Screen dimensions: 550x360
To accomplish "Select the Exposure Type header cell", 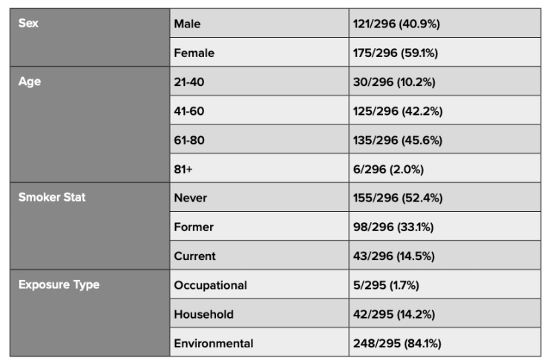I will [x=90, y=313].
